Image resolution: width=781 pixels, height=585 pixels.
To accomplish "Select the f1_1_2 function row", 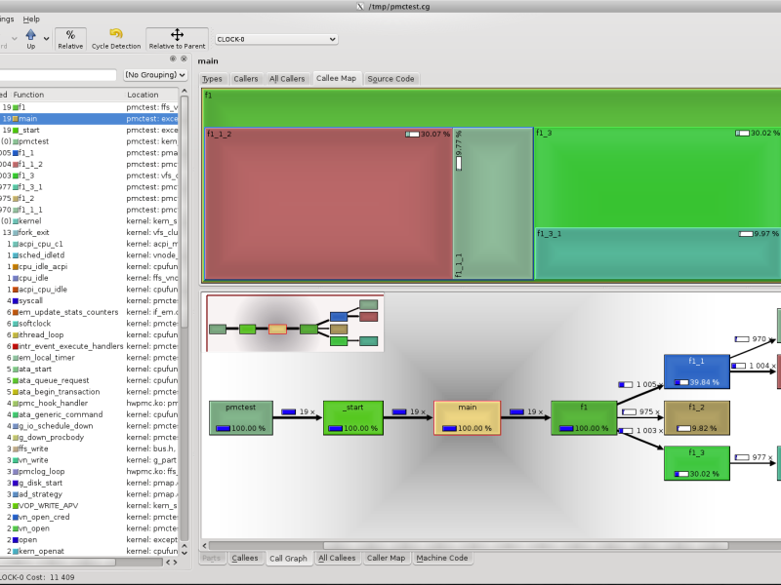I will 89,164.
